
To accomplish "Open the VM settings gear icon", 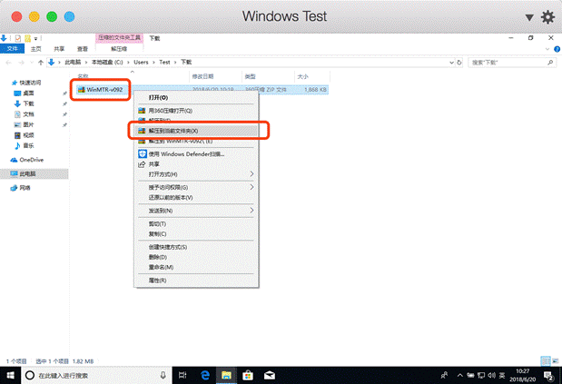I will [547, 16].
